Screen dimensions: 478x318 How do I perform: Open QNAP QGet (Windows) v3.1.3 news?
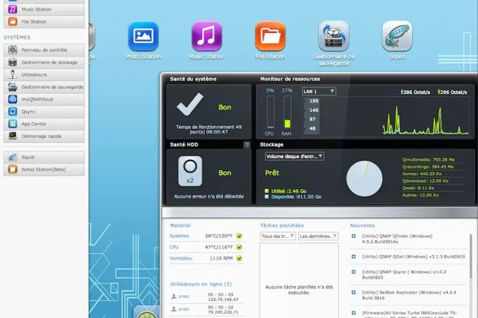pyautogui.click(x=413, y=257)
